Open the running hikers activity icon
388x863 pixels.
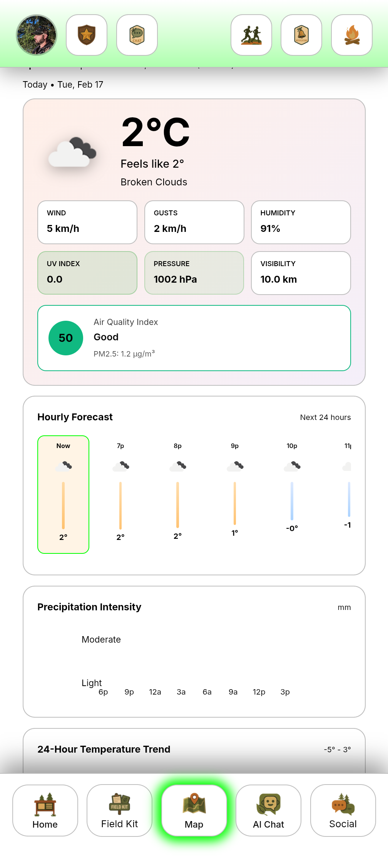pyautogui.click(x=251, y=35)
